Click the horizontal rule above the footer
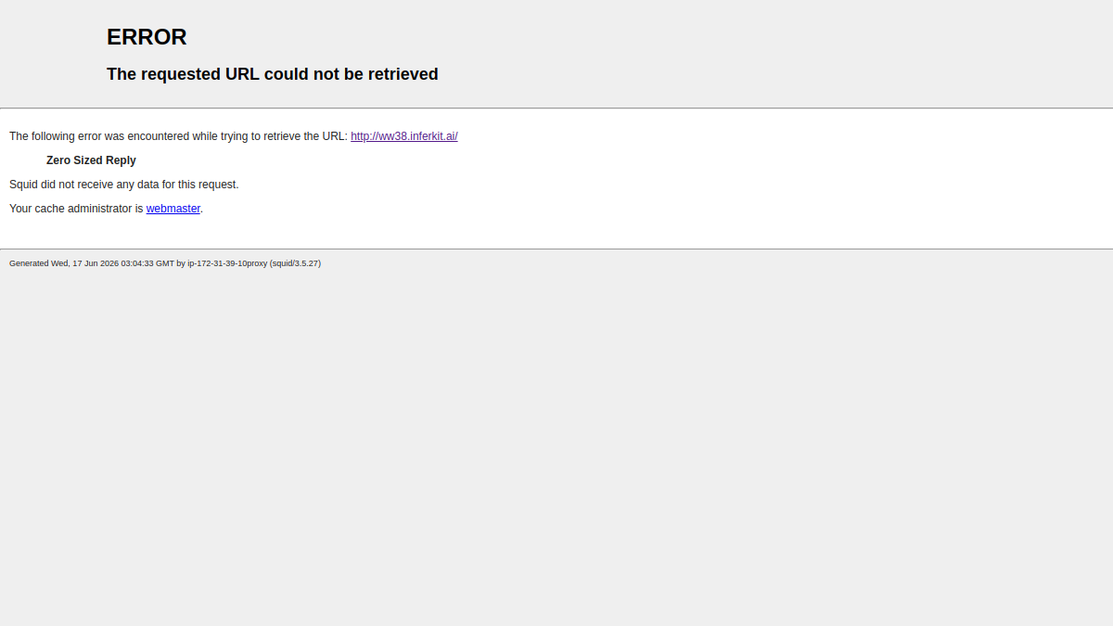This screenshot has height=626, width=1113. (x=556, y=249)
